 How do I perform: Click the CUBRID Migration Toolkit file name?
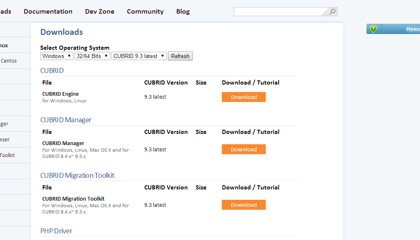coord(73,199)
